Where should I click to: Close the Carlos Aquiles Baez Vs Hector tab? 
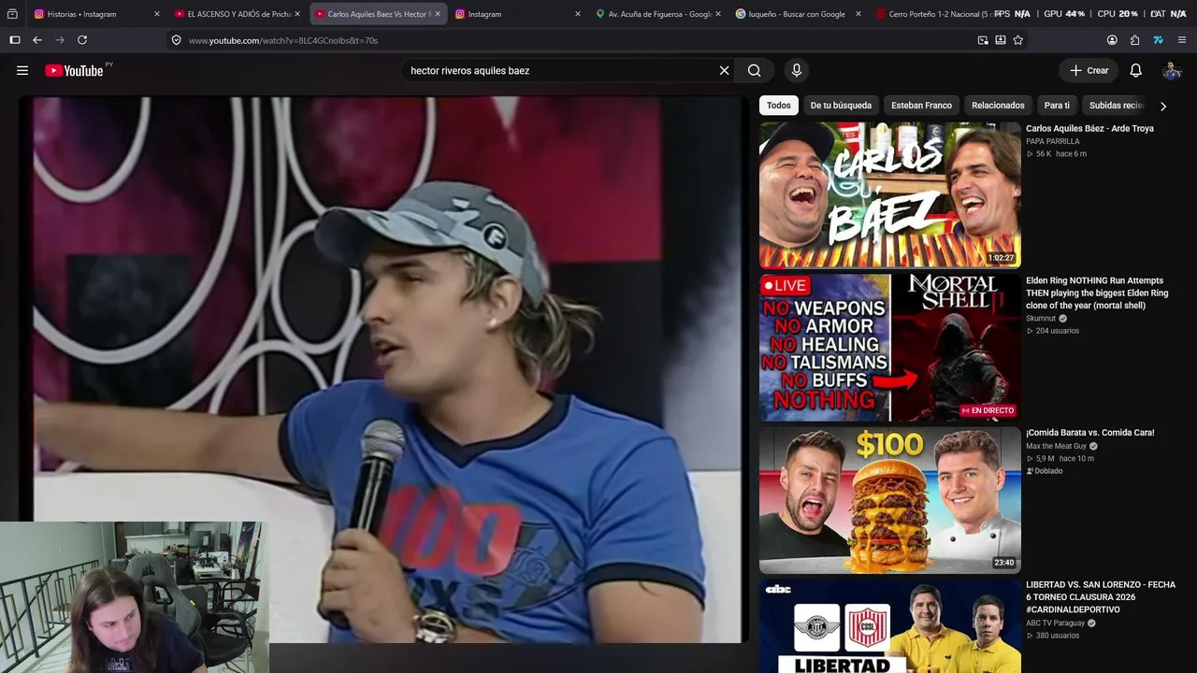click(437, 14)
